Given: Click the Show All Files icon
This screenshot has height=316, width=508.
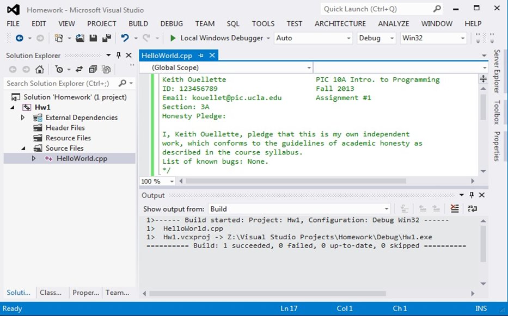Looking at the screenshot, I should [106, 69].
